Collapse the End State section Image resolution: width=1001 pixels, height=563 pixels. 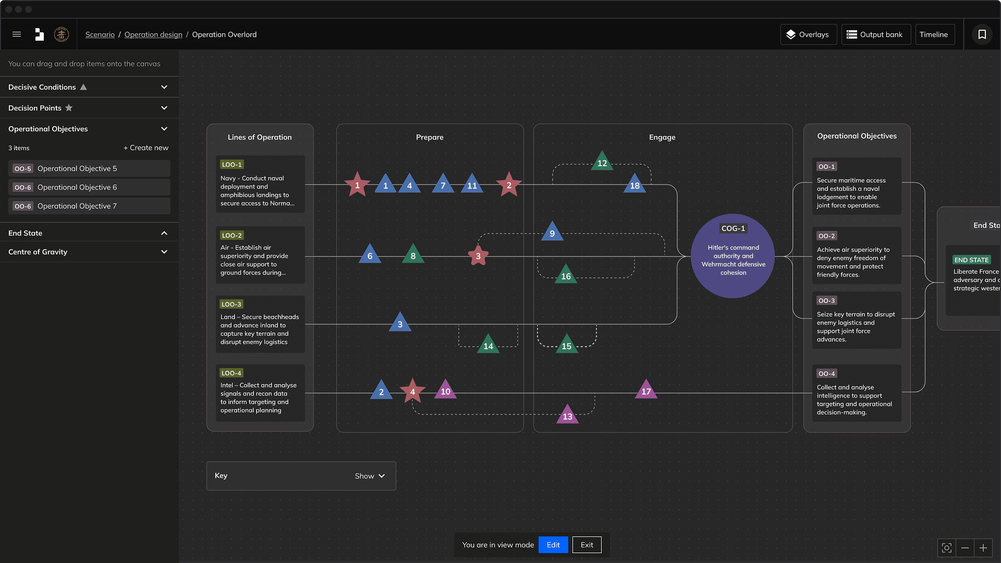(x=164, y=233)
